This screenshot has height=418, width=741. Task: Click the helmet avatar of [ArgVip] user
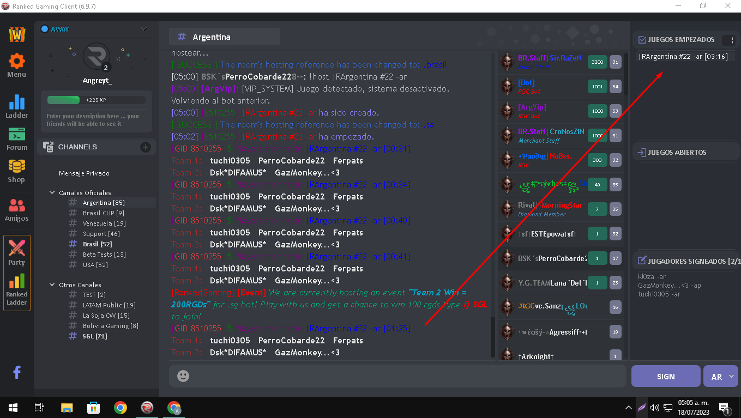pos(508,111)
